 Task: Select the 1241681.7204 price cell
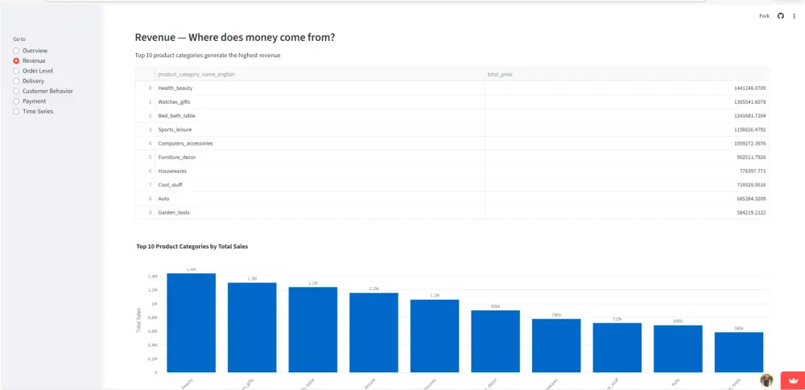[x=627, y=116]
